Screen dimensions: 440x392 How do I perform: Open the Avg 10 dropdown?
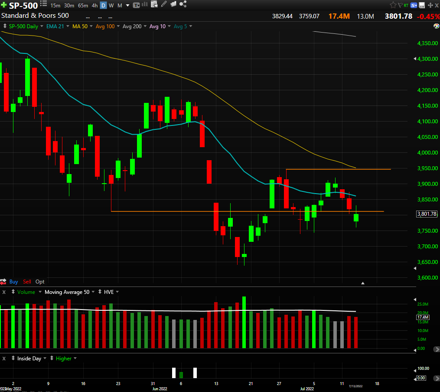[x=169, y=26]
